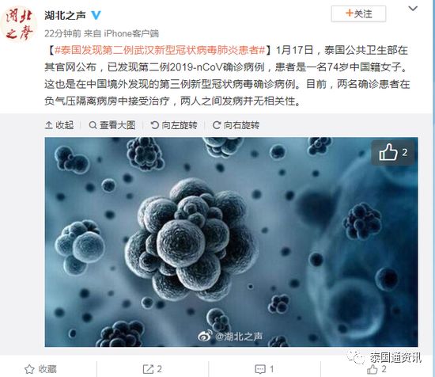This screenshot has height=377, width=435.
Task: Click the magnifier icon beside 查看大图
Action: click(x=93, y=125)
